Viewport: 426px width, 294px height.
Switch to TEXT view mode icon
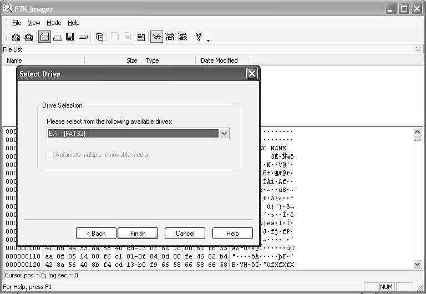[170, 37]
